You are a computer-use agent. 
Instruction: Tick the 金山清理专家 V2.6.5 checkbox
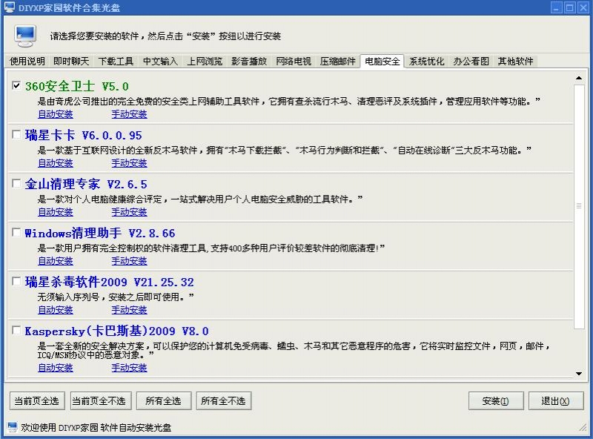(x=16, y=183)
